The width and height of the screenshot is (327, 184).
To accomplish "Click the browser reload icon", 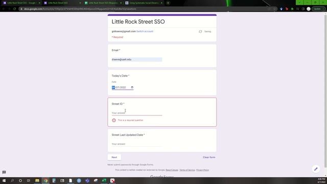I will pos(15,9).
